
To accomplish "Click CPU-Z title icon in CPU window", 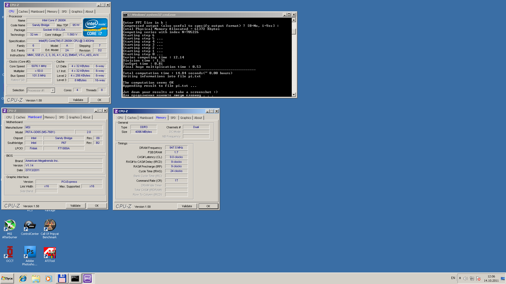I will coord(7,5).
